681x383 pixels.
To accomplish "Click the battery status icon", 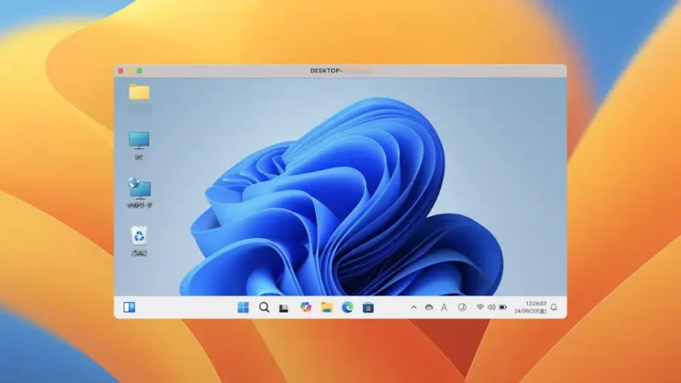I will [503, 307].
